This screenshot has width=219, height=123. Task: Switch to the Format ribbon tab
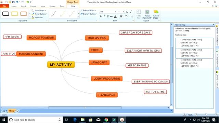(x=33, y=6)
